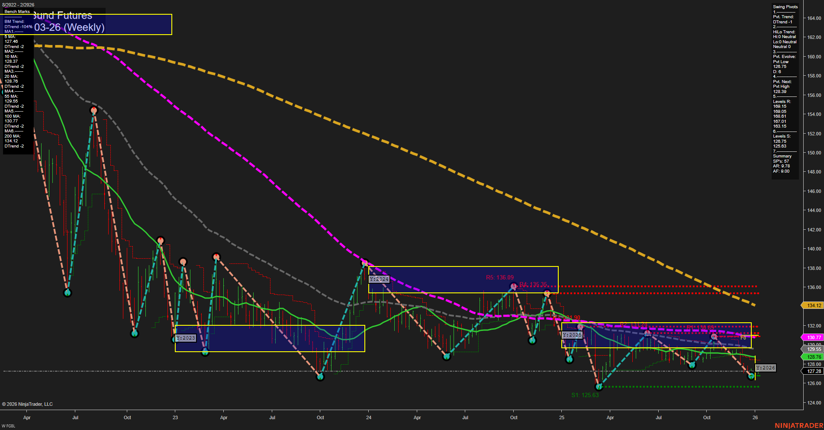Click the W FGBL label in the status bar
This screenshot has height=430, width=824.
[9, 425]
